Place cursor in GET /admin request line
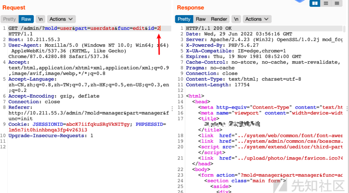 coord(84,28)
